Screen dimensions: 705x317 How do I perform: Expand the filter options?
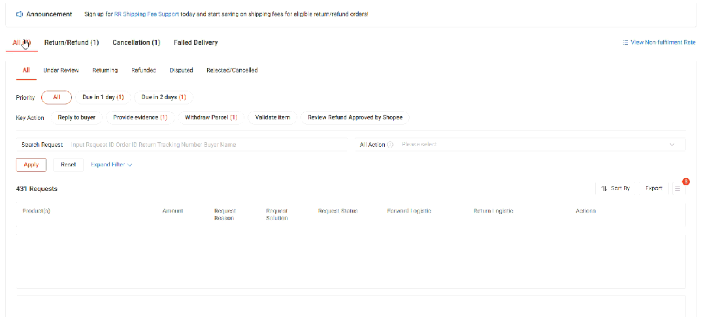(x=112, y=165)
